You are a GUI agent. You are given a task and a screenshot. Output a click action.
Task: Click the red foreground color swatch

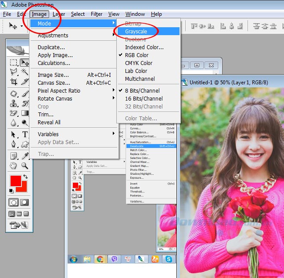pyautogui.click(x=15, y=181)
